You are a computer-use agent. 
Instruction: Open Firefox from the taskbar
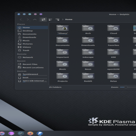click(30, 133)
